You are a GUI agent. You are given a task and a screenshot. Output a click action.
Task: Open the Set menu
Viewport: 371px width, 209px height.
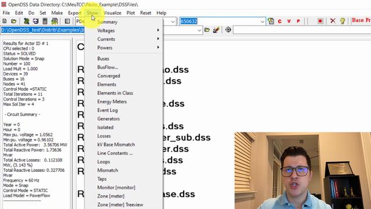42,13
